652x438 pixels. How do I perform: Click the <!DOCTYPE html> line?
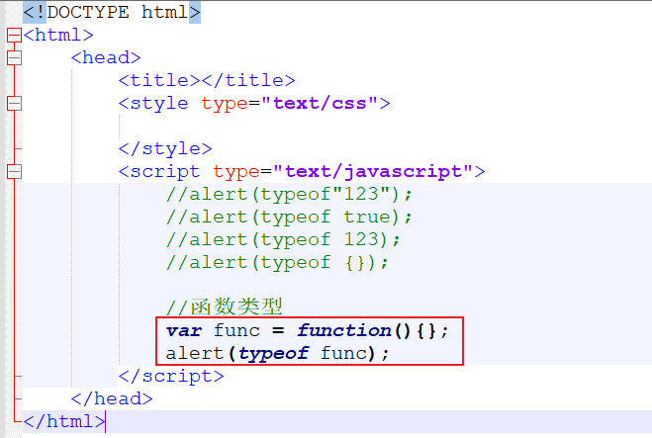[x=112, y=13]
